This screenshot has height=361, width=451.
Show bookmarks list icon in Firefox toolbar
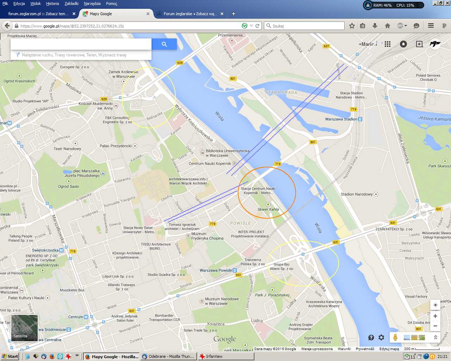pos(363,26)
